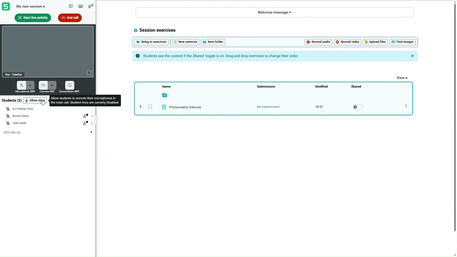
Task: Click muted mic icon next to AJ Teacher
Action: pos(8,109)
